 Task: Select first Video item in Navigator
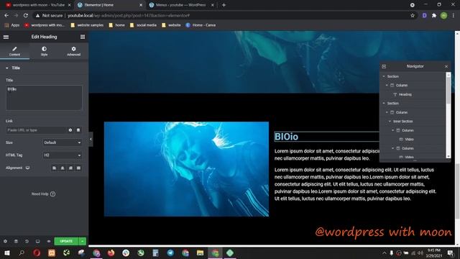(x=409, y=140)
